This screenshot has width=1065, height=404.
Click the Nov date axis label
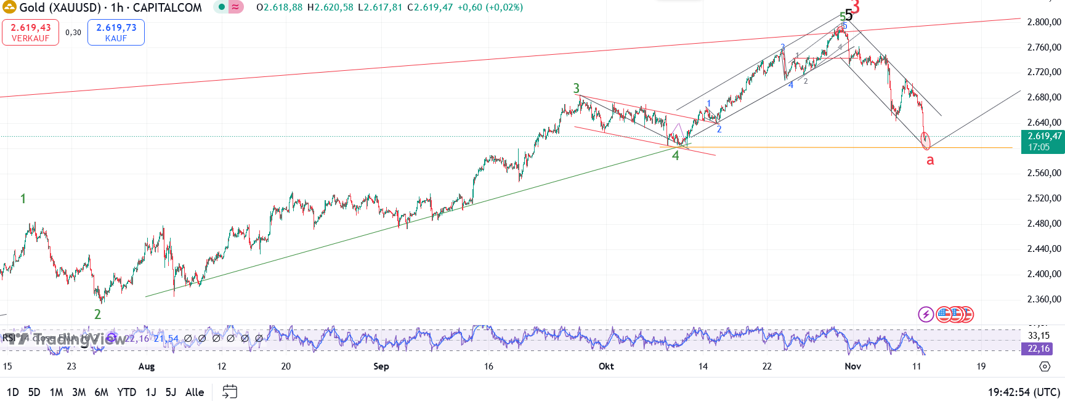point(853,366)
